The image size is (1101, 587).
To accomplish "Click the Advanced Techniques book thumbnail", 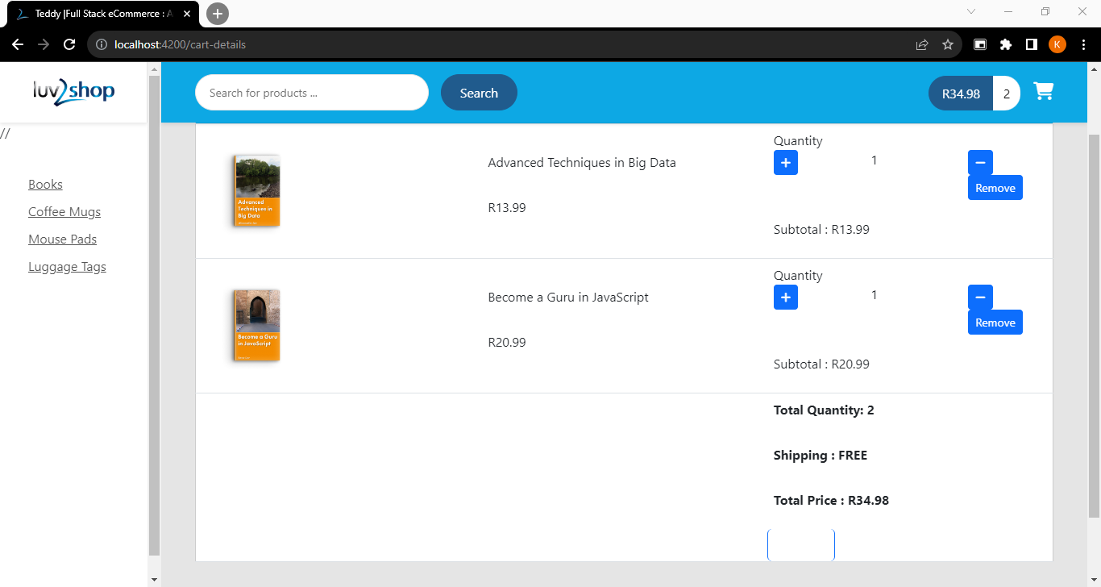I will (x=257, y=191).
